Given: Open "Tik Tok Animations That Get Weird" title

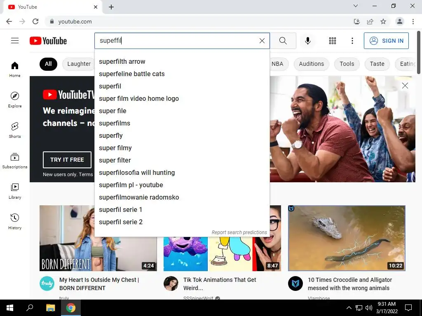Looking at the screenshot, I should pos(220,284).
